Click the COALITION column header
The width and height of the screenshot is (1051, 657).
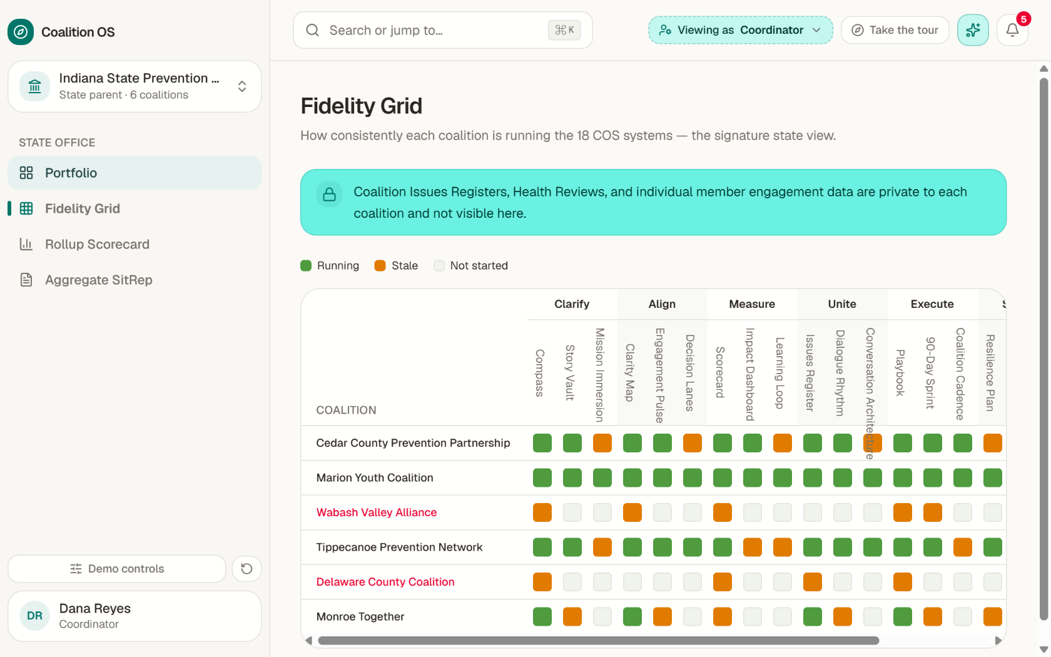[x=346, y=410]
